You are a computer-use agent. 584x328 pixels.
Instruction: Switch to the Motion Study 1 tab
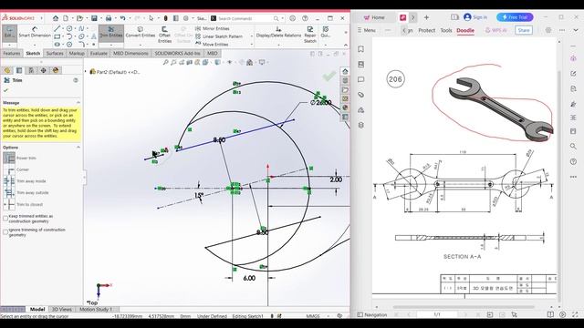click(96, 310)
